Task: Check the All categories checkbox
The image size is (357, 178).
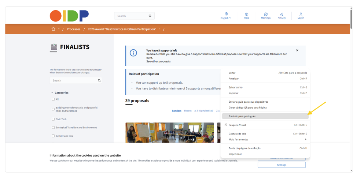Action: [x=53, y=99]
